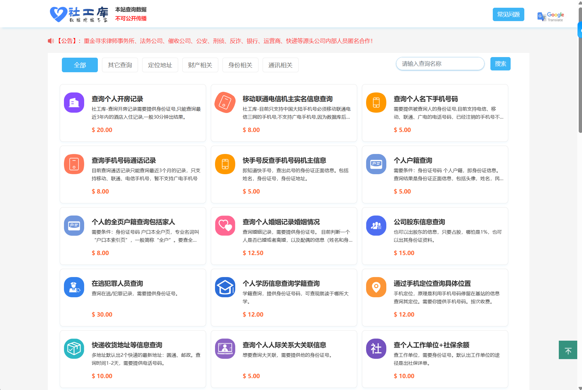The image size is (582, 390).
Task: Click the red tilted phone icon
Action: pyautogui.click(x=225, y=103)
